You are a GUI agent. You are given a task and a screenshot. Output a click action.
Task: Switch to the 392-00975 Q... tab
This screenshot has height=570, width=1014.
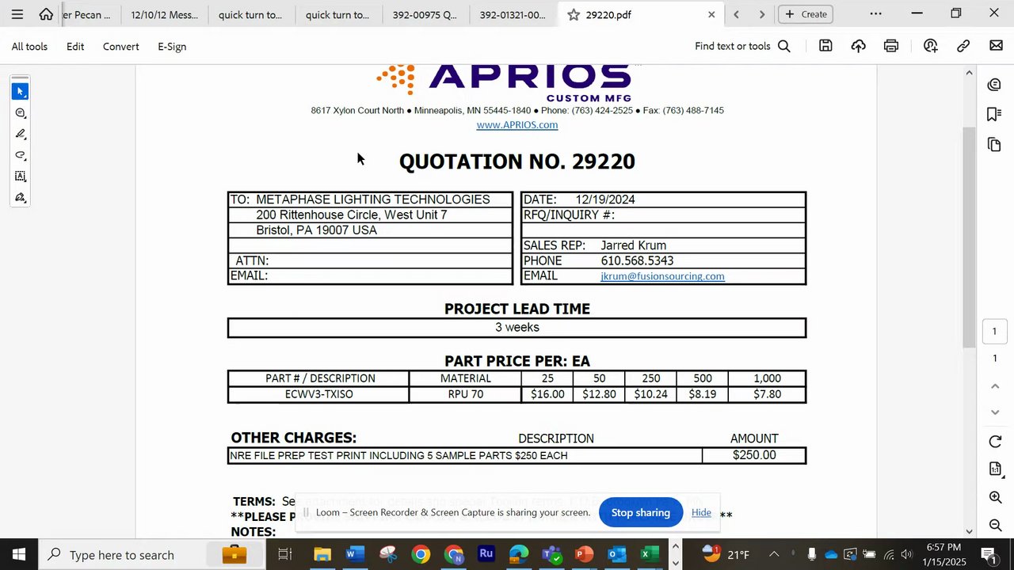[426, 14]
